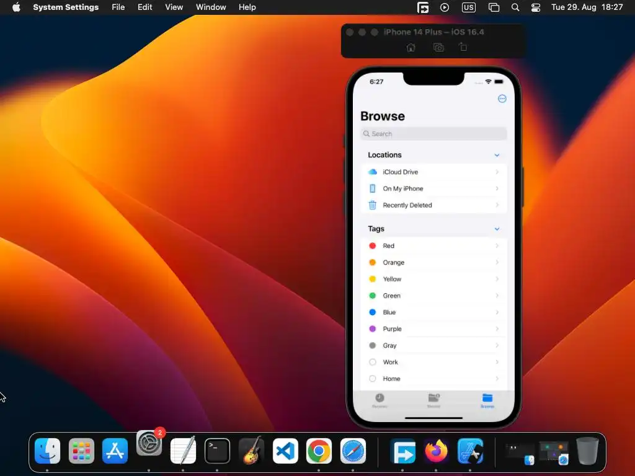This screenshot has width=635, height=476.
Task: Open Visual Studio Code from the Dock
Action: (x=285, y=451)
